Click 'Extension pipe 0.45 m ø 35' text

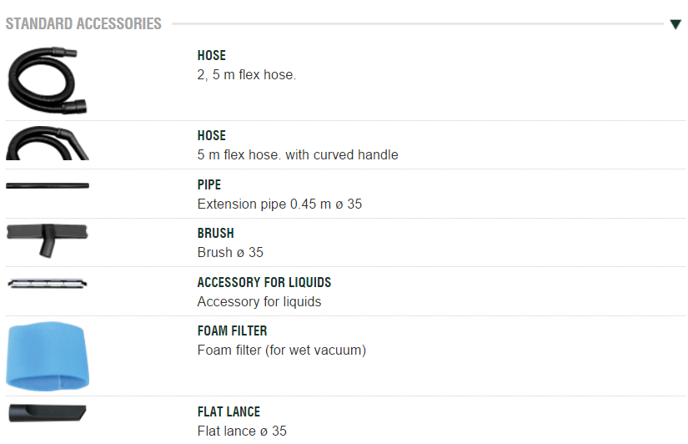[x=279, y=204]
